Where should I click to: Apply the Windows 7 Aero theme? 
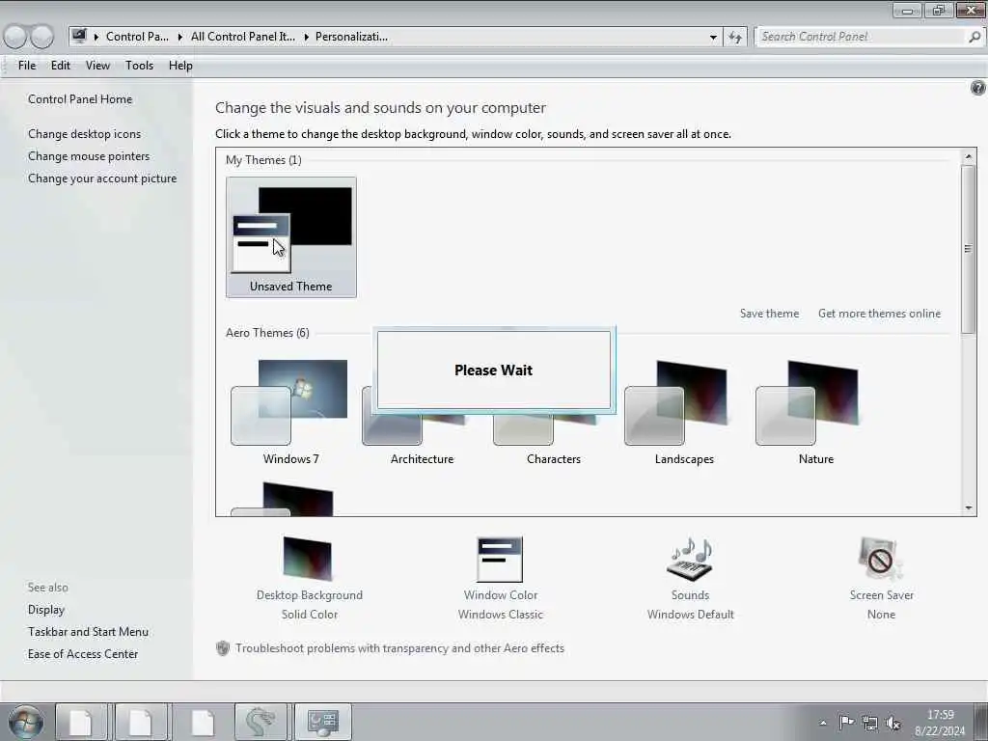(x=290, y=413)
